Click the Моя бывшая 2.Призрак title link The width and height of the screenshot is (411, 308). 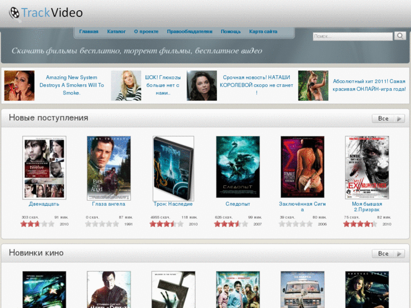[x=367, y=206]
